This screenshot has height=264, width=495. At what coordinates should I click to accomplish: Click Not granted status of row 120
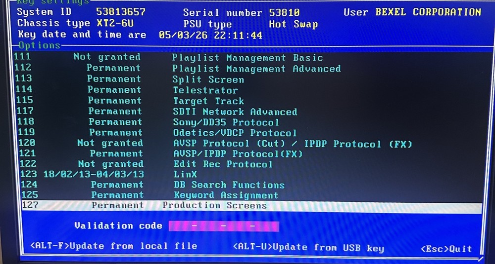tap(110, 143)
